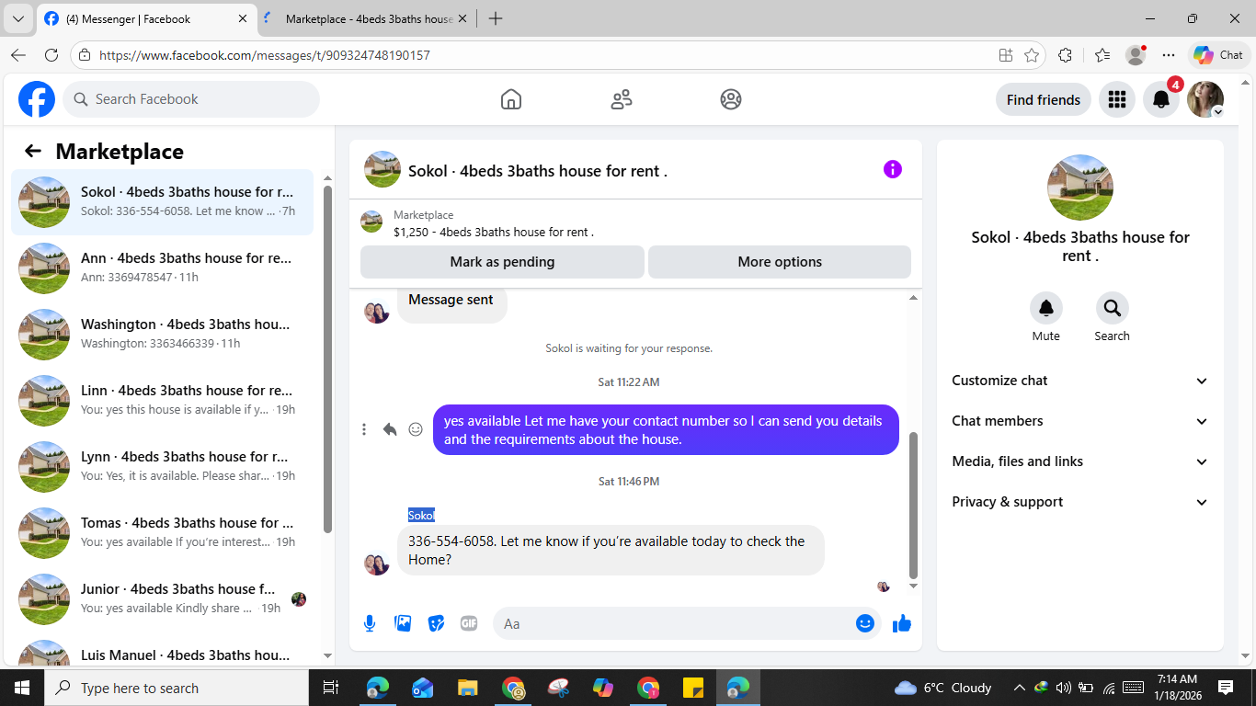Click the highlighted sender name Sokol
Viewport: 1256px width, 706px height.
421,515
